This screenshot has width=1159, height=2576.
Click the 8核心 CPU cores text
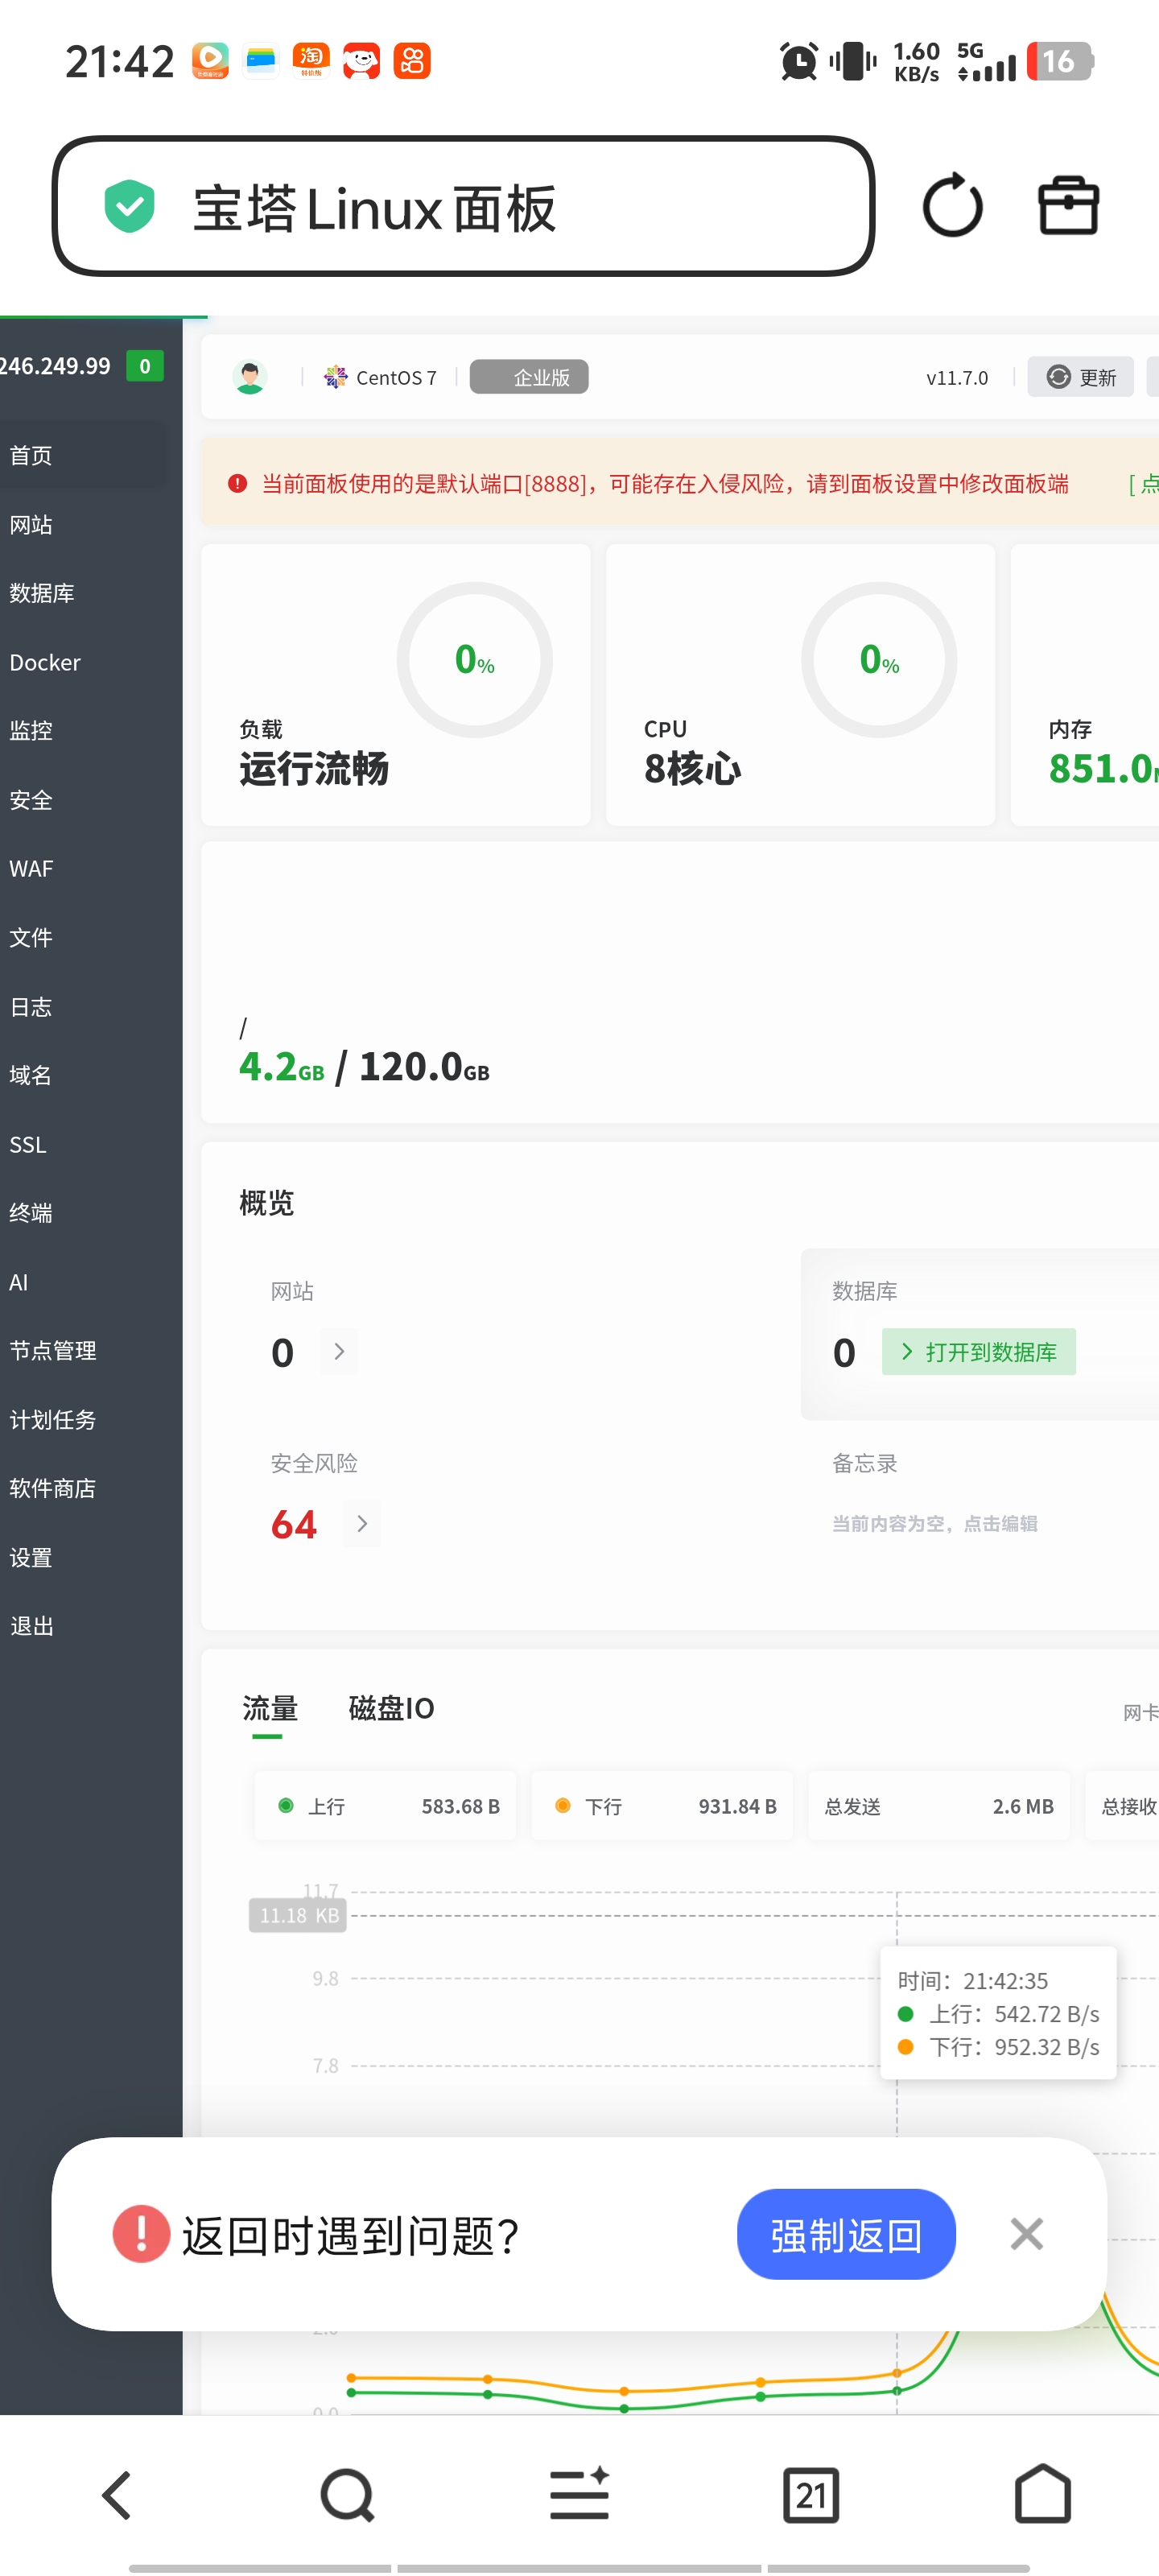tap(692, 769)
